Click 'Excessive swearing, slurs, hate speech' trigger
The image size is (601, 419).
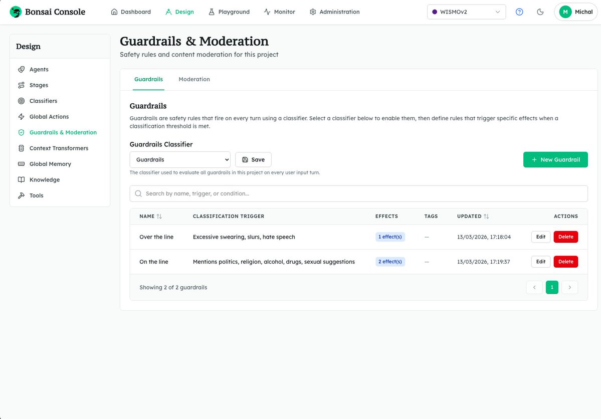pos(244,237)
